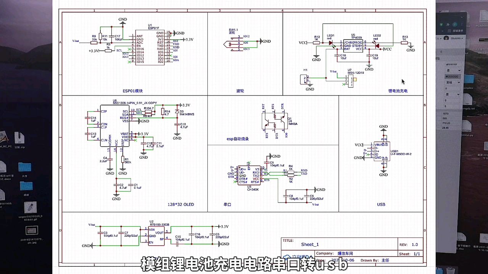Viewport: 488px width, 274px height.
Task: Click the #CCCCCC grid color field
Action: pos(453,76)
